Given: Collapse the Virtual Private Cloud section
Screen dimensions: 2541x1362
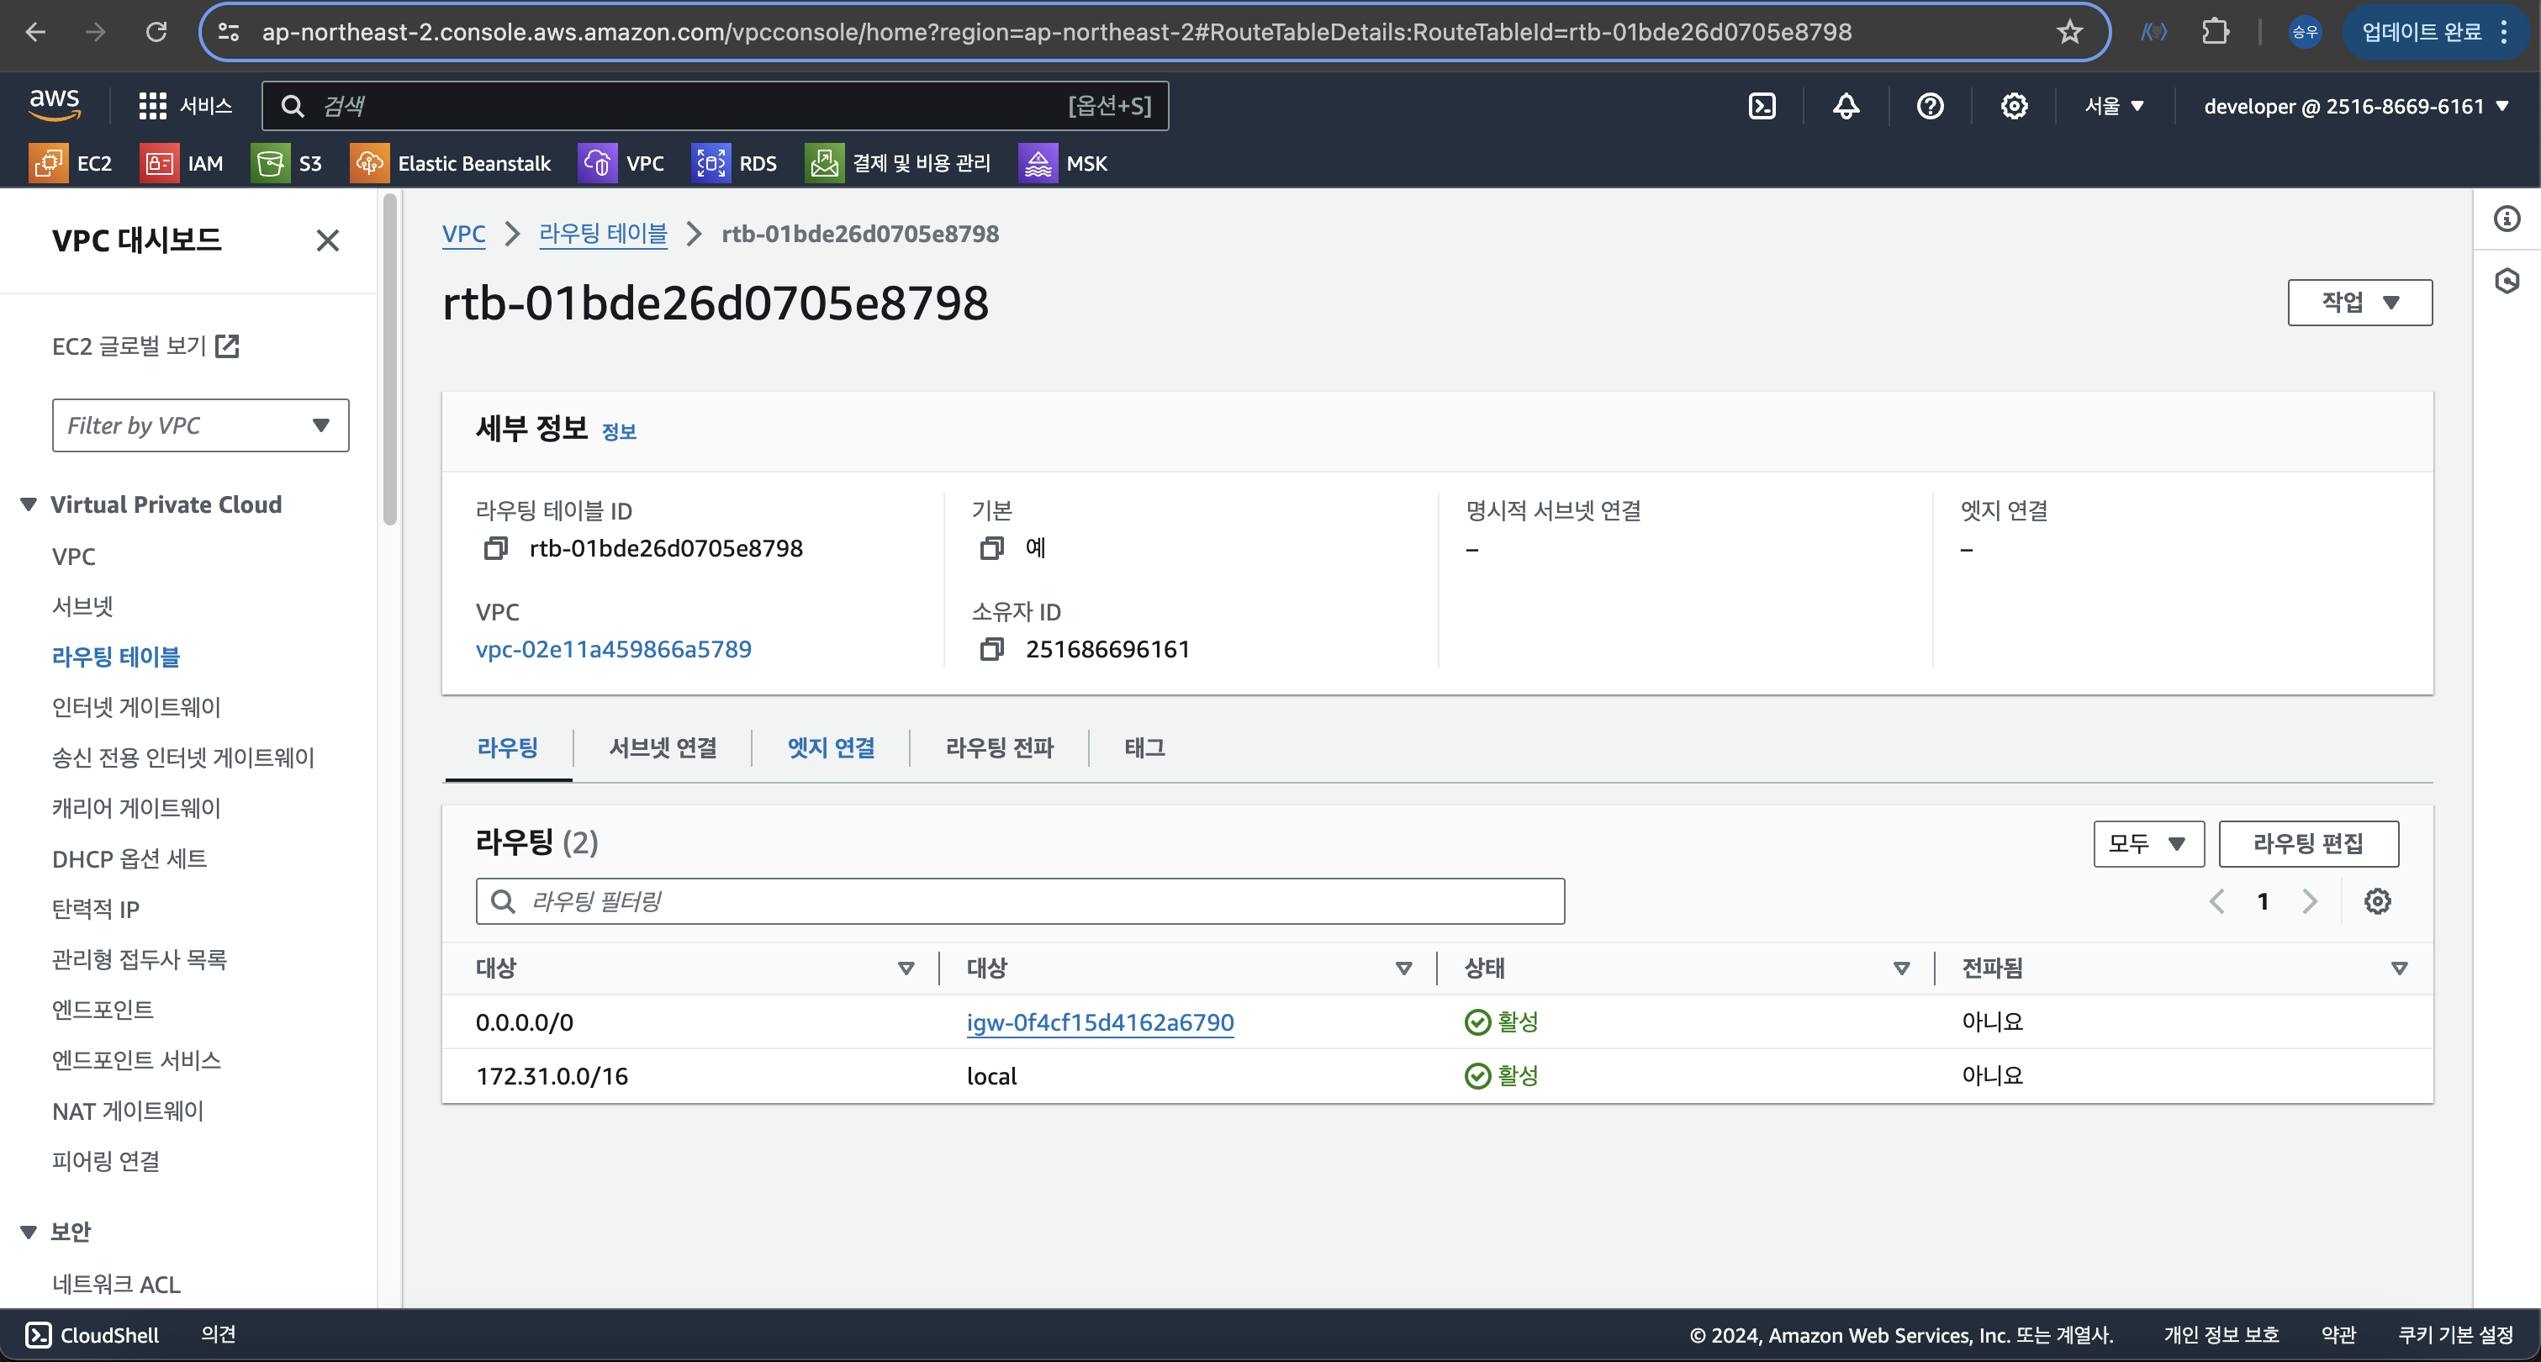Looking at the screenshot, I should coord(29,505).
